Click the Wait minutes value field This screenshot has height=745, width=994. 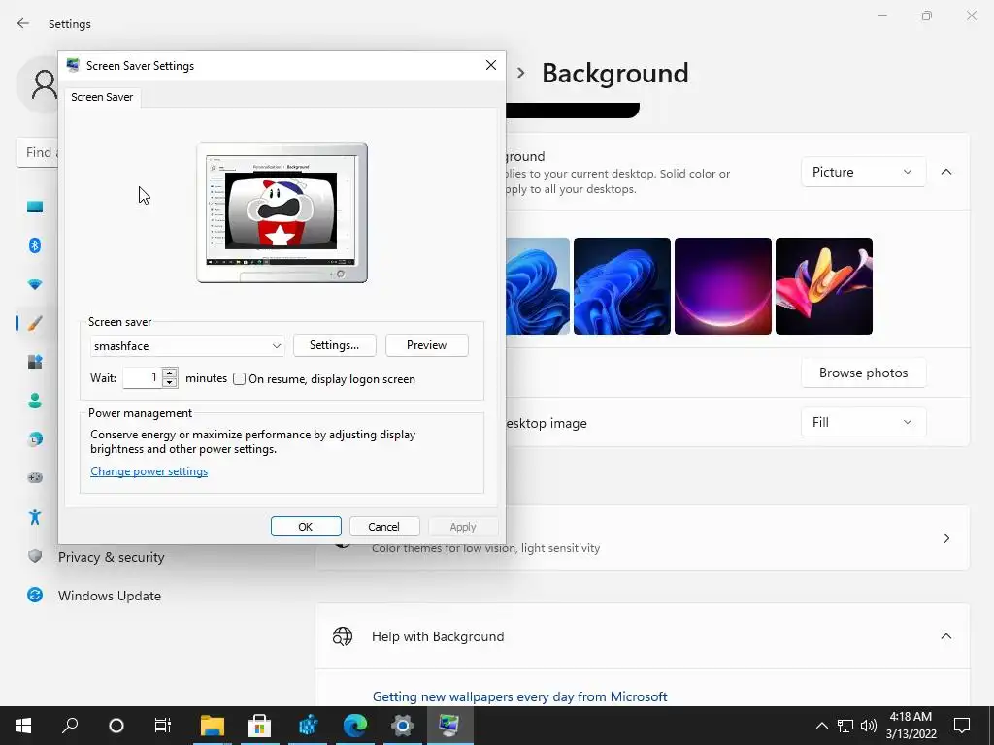tap(142, 377)
